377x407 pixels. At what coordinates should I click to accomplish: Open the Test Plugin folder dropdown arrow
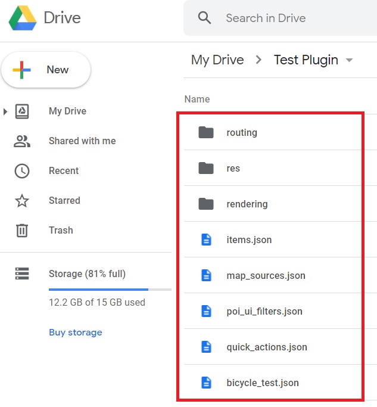(x=349, y=60)
